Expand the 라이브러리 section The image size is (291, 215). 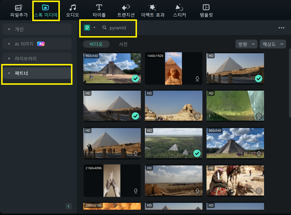(x=37, y=58)
